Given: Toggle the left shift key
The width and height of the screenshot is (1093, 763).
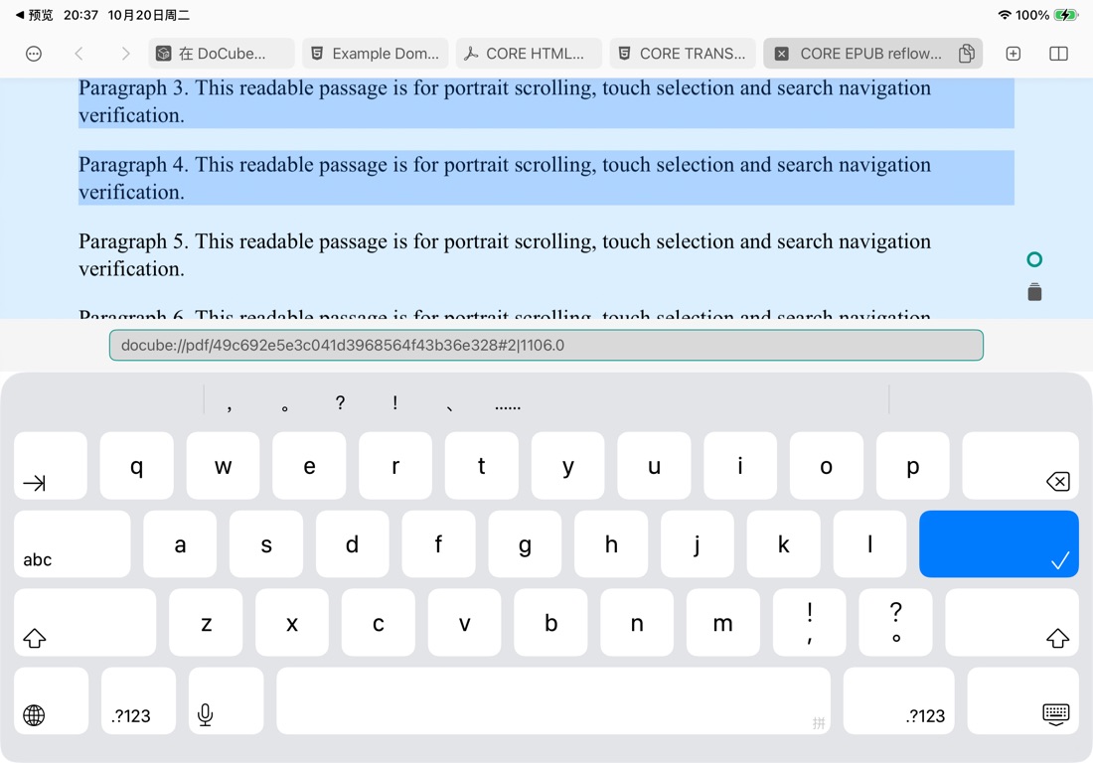Looking at the screenshot, I should [x=84, y=622].
